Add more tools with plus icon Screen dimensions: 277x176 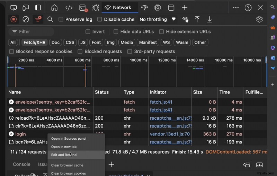click(185, 8)
